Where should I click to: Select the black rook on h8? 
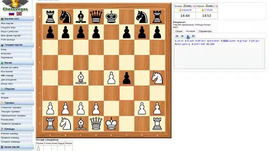(x=157, y=17)
